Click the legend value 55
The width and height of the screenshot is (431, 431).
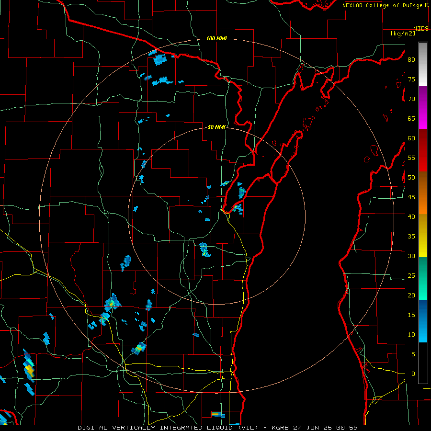click(x=411, y=158)
